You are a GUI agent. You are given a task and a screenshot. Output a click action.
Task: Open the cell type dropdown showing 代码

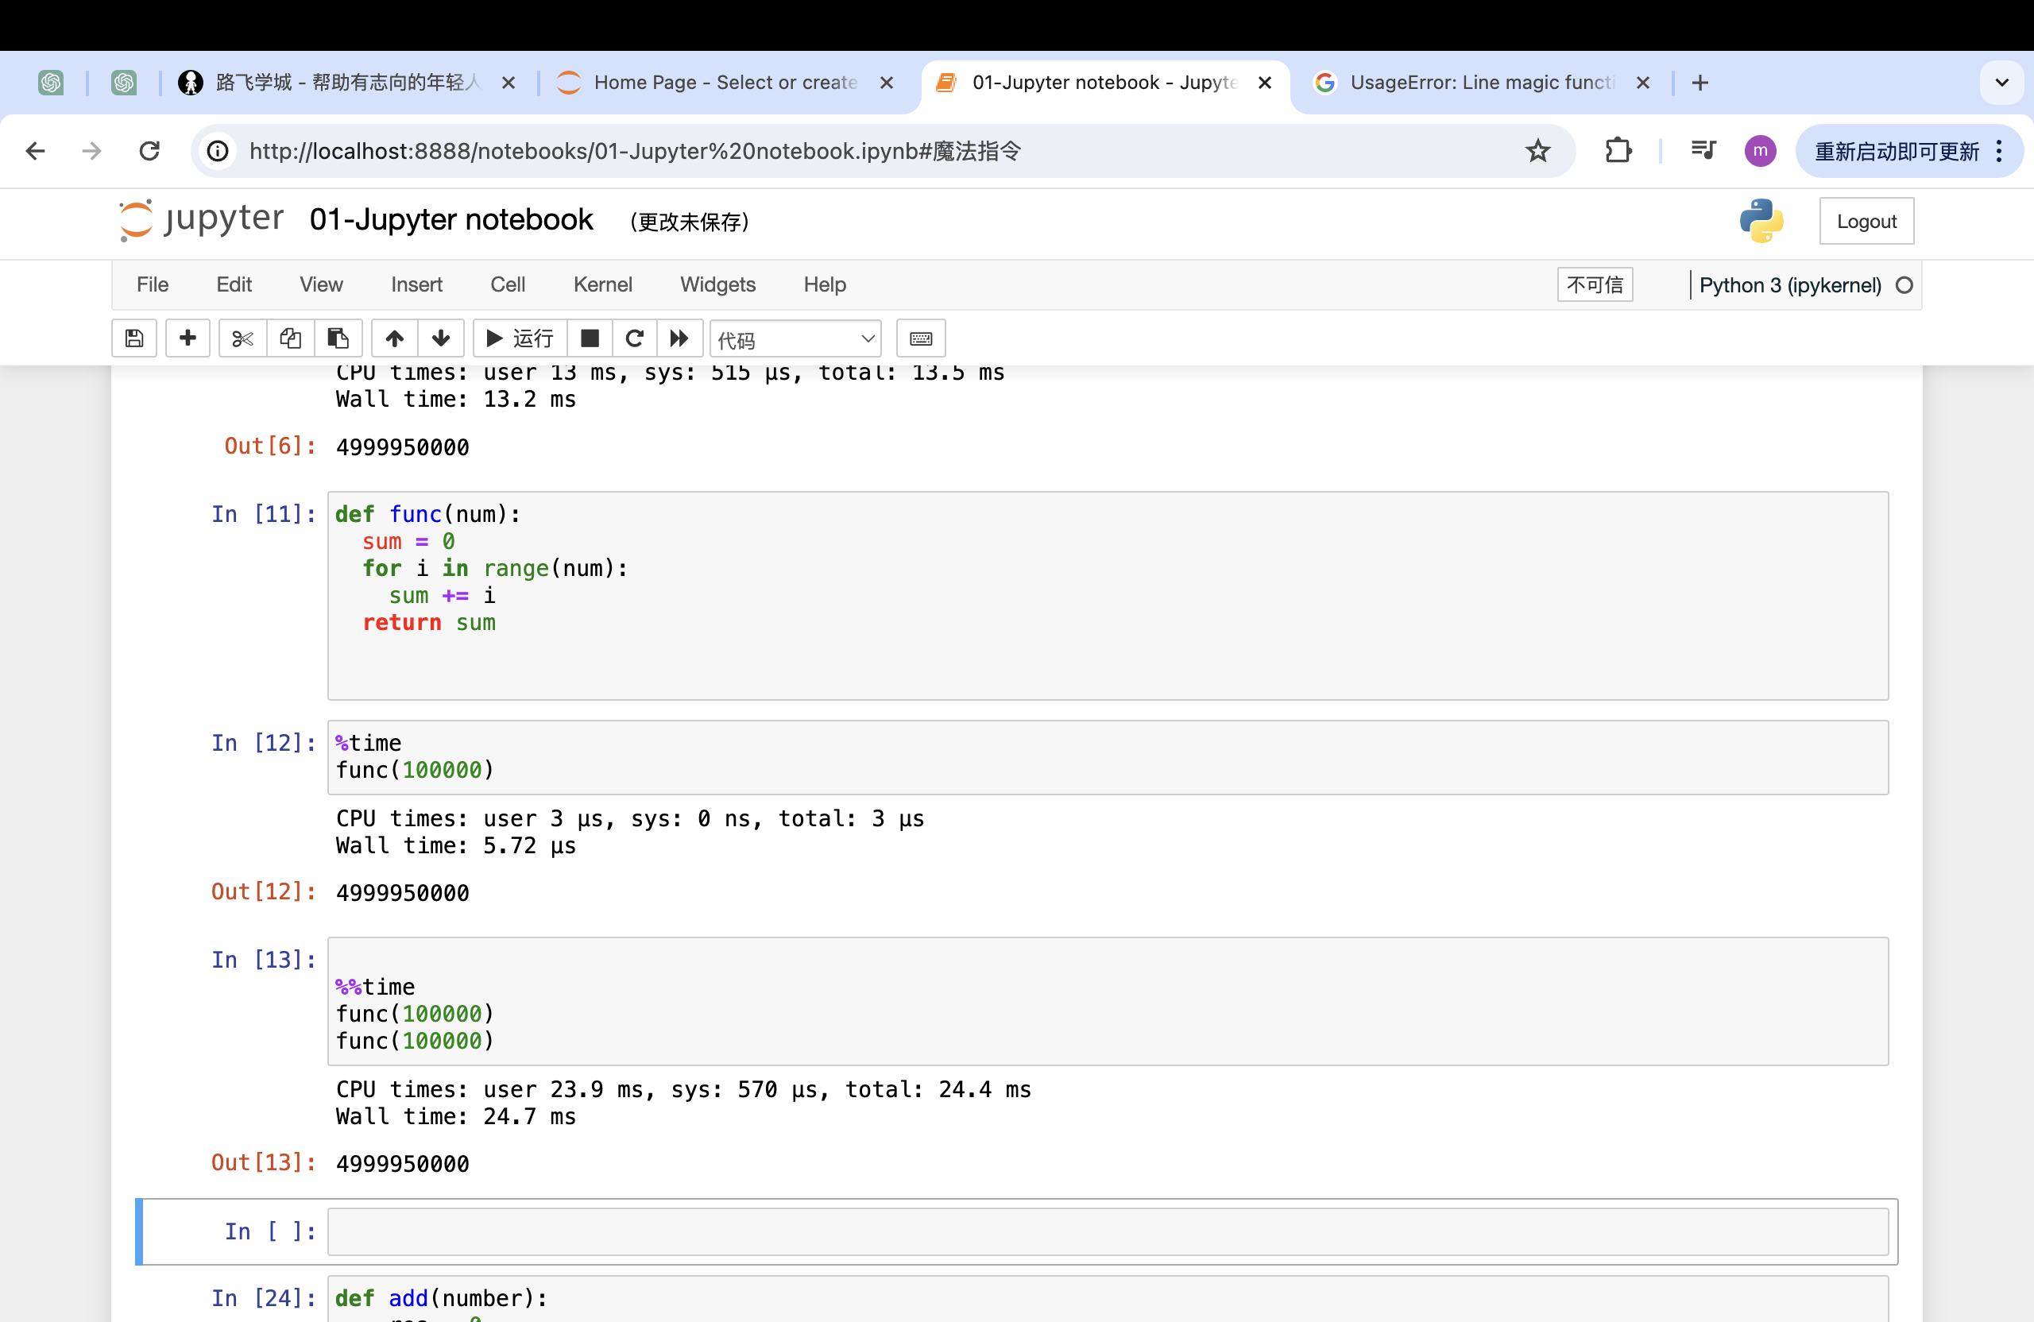[795, 339]
